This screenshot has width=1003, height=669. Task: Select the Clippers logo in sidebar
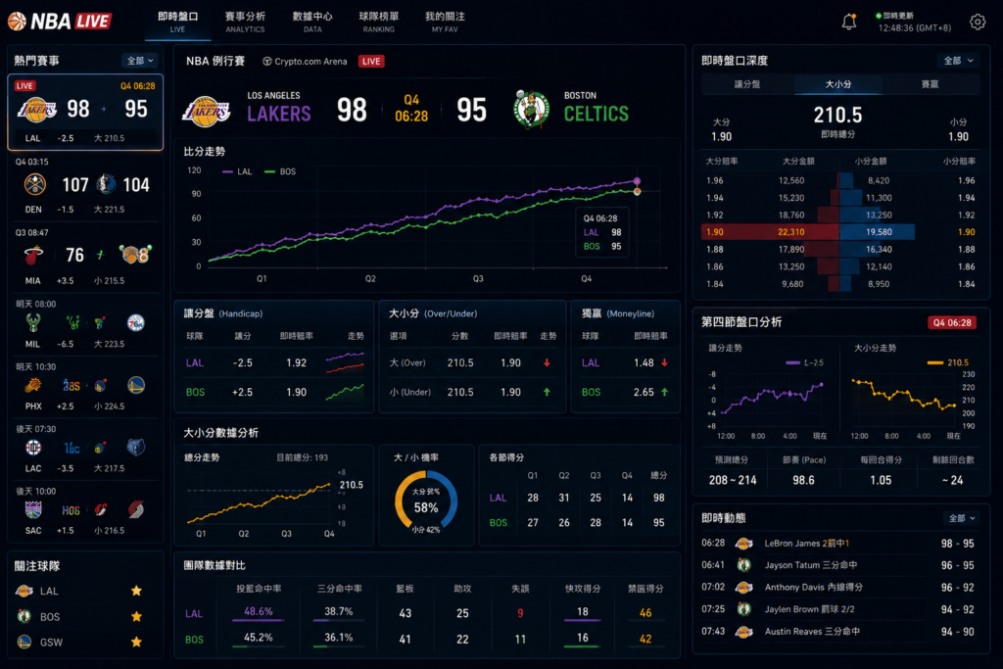tap(33, 447)
